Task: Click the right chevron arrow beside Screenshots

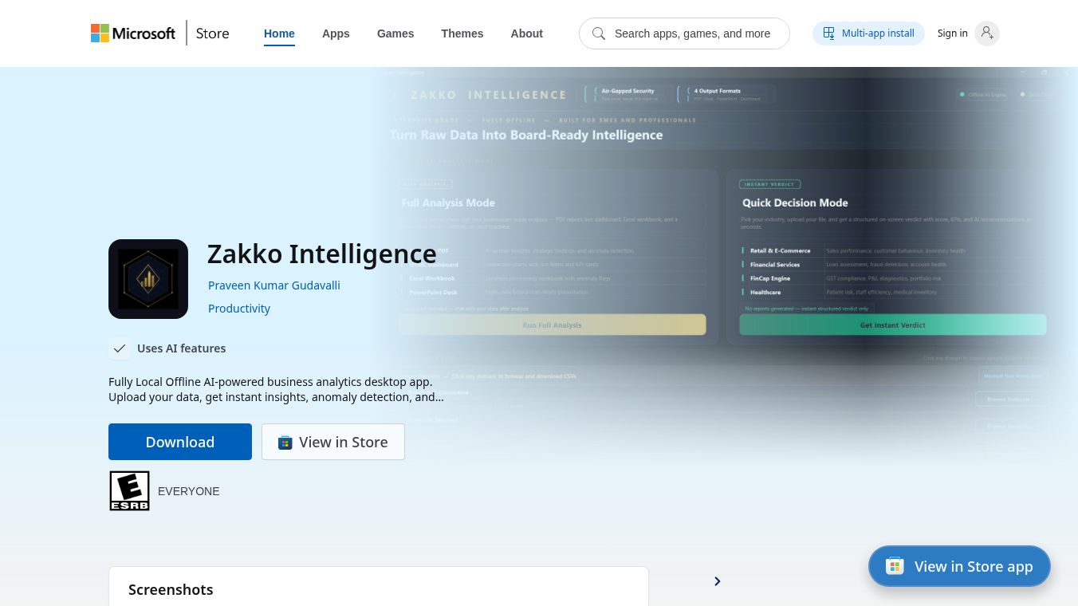Action: click(x=718, y=581)
